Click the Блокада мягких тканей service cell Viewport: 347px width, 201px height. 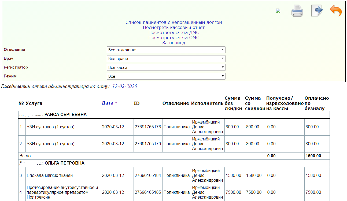click(50, 176)
